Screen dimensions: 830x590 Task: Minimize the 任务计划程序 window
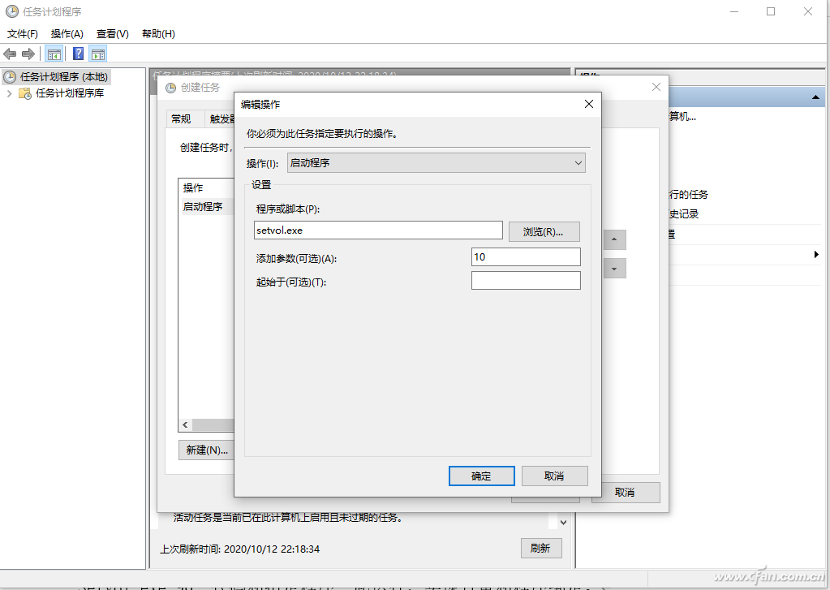point(734,11)
